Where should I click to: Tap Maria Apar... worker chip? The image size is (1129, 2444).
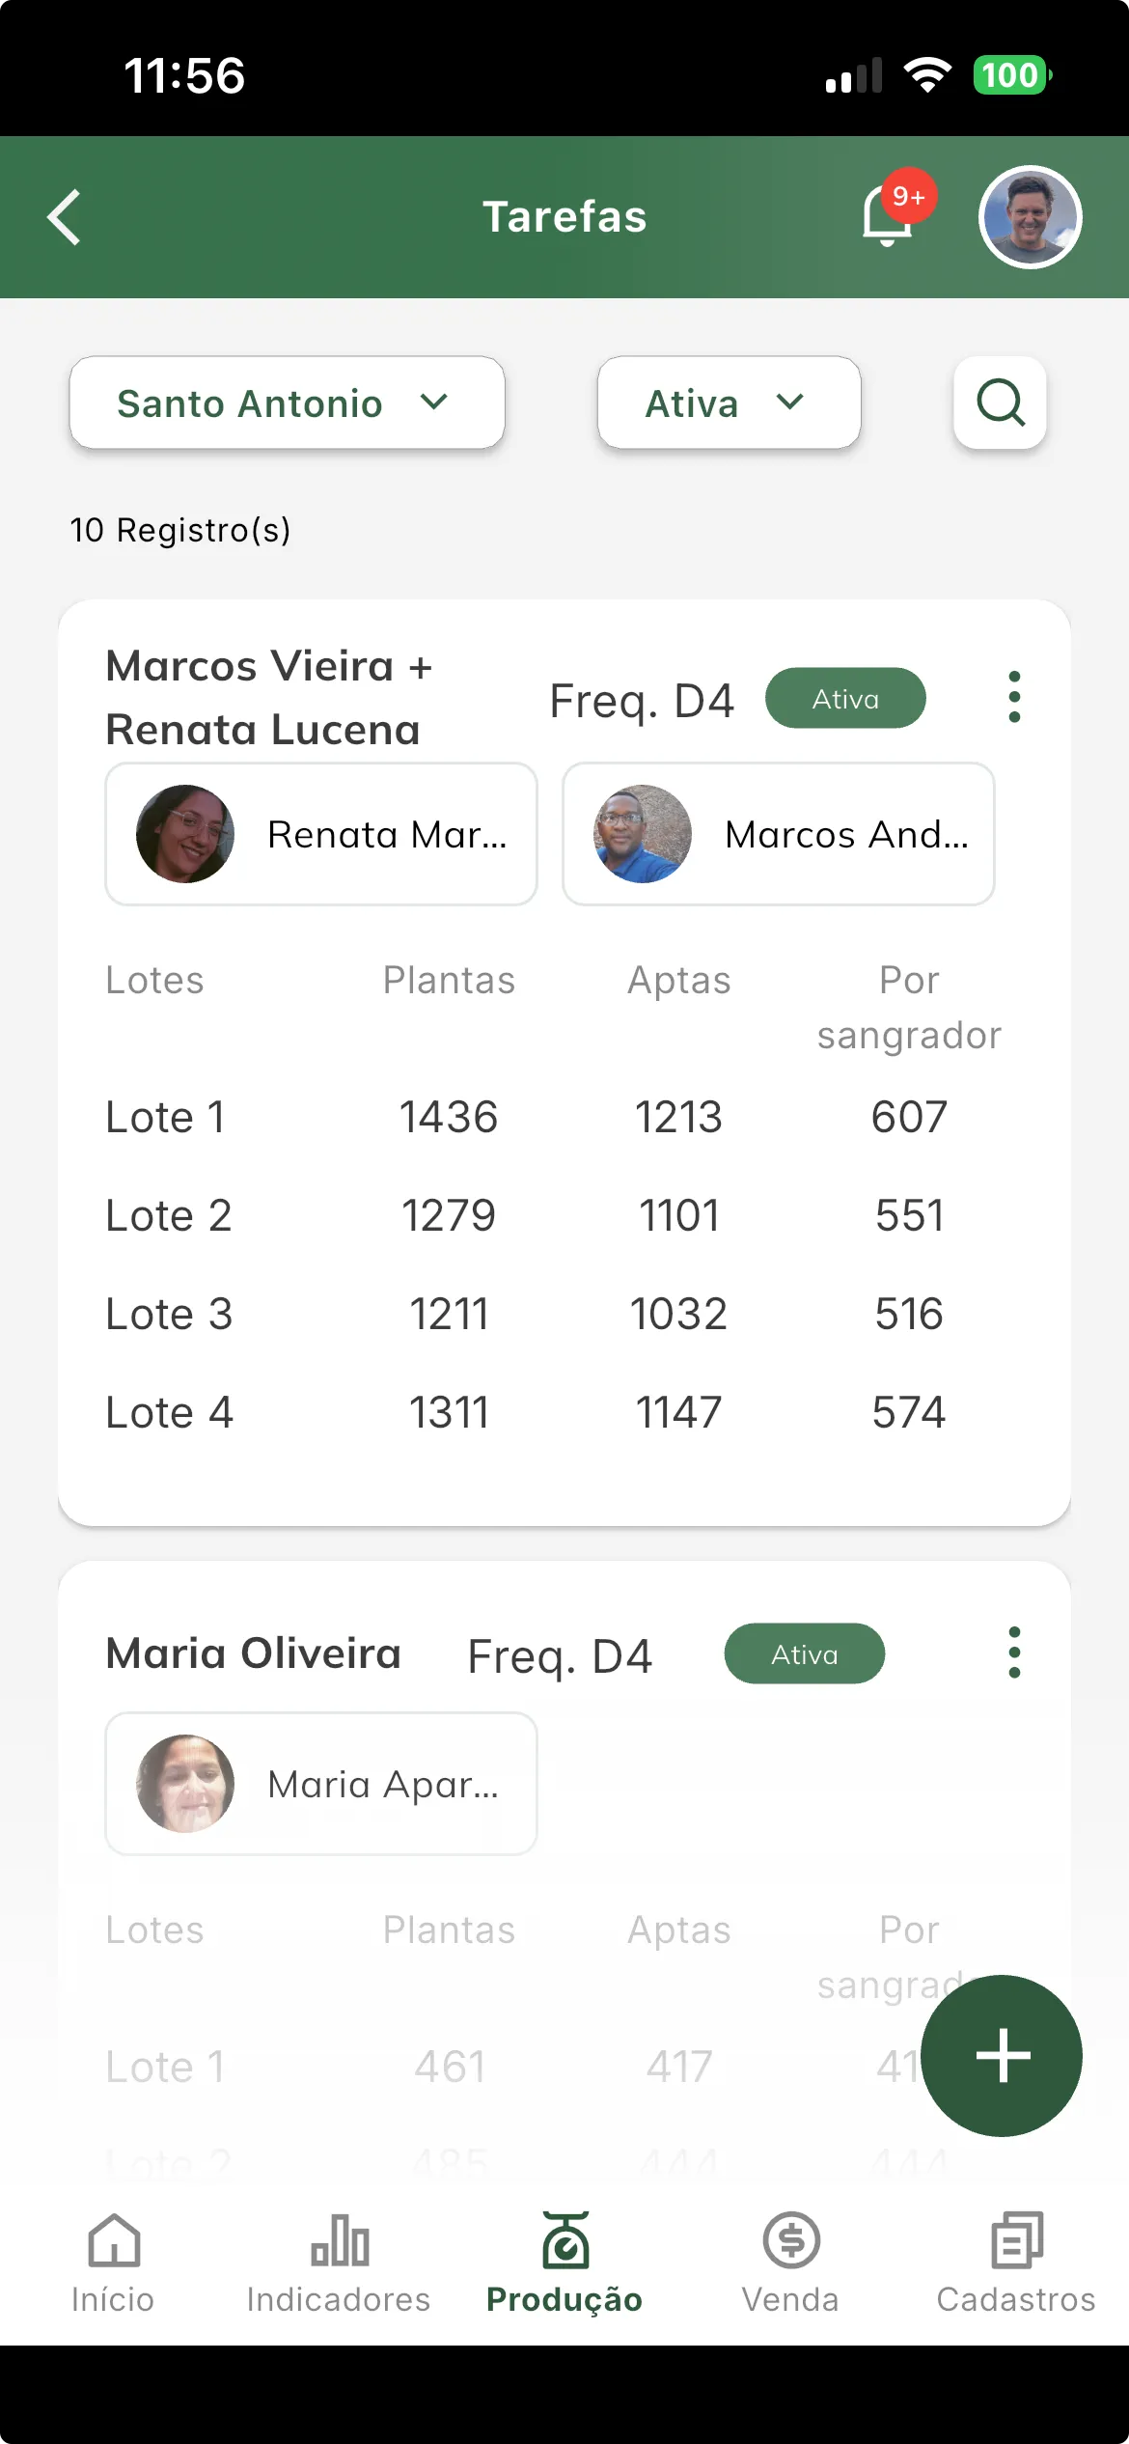click(x=321, y=1784)
